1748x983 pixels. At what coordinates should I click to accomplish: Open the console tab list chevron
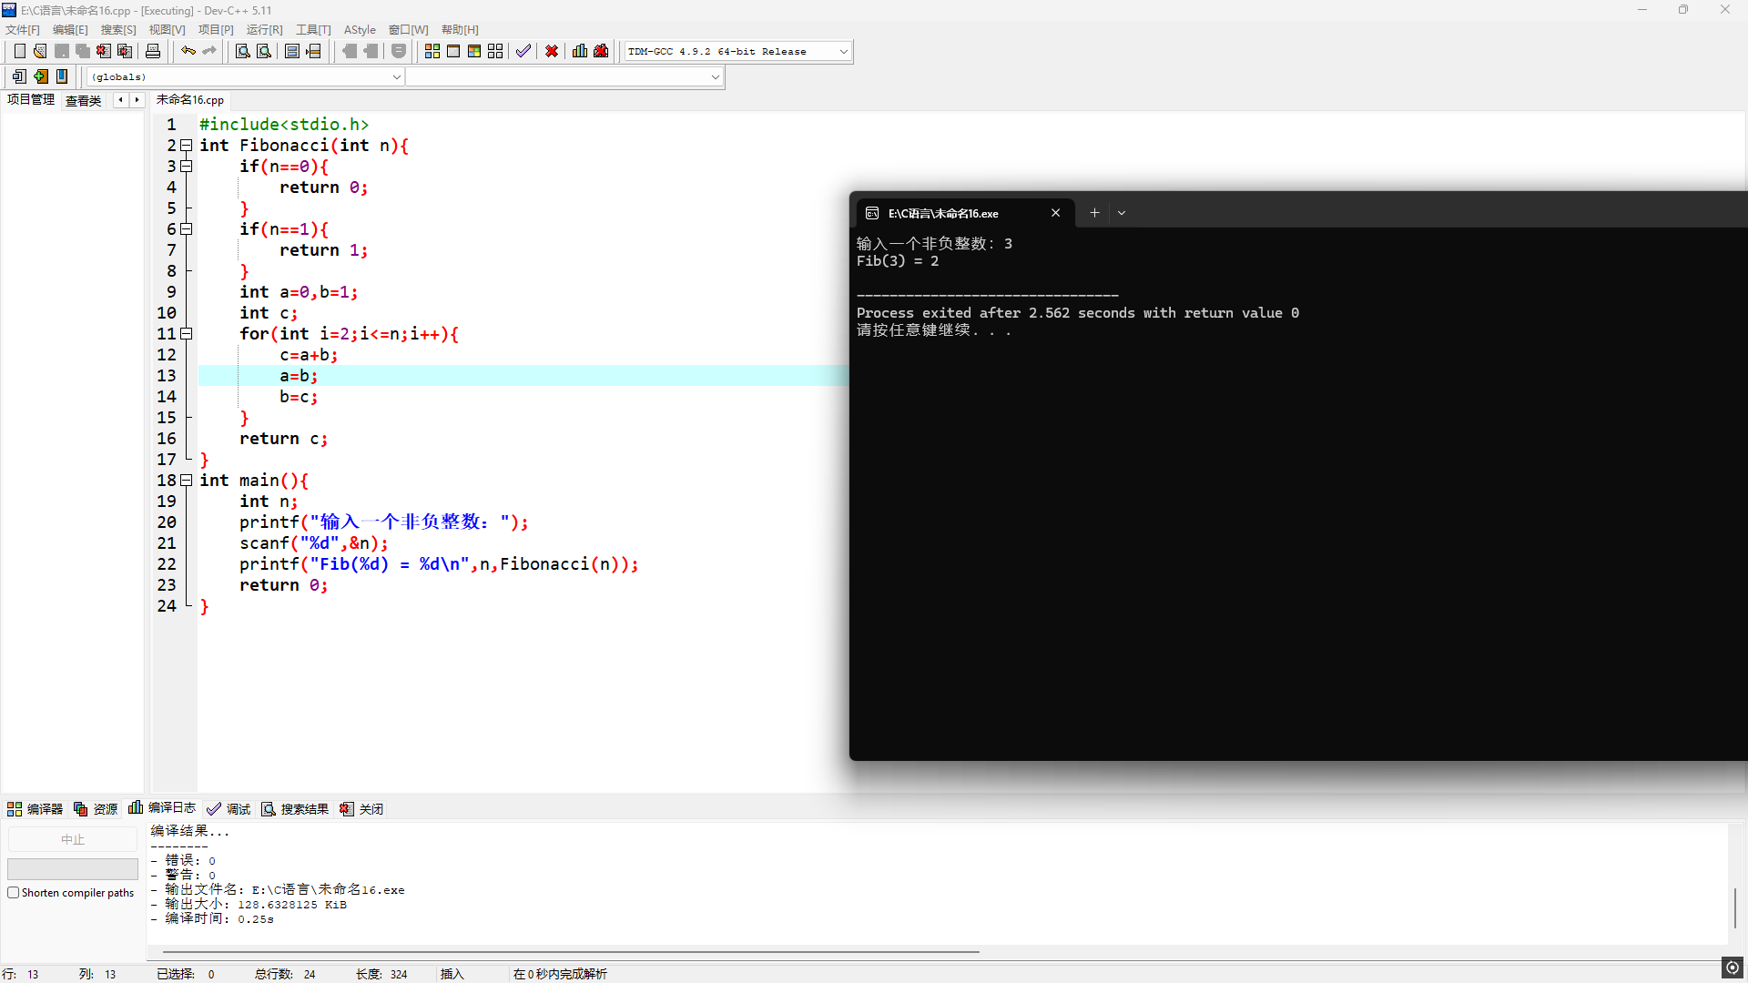coord(1122,213)
